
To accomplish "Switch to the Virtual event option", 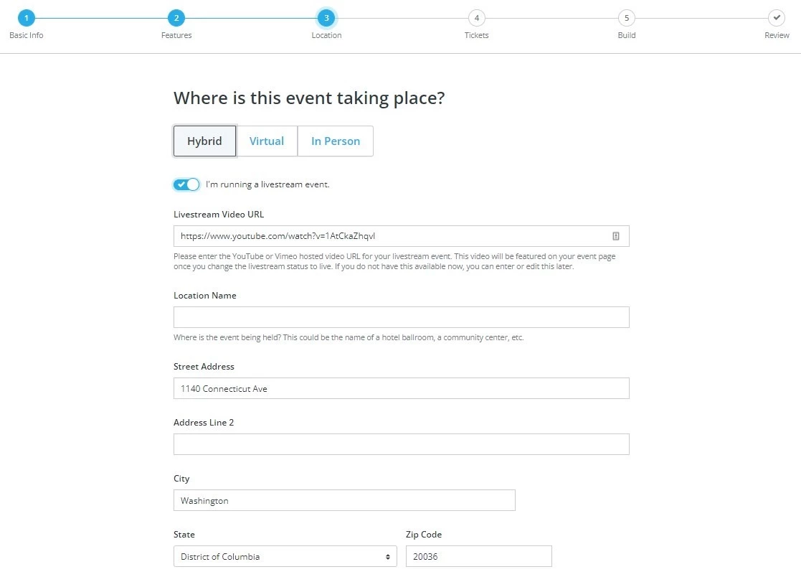I will pos(267,141).
